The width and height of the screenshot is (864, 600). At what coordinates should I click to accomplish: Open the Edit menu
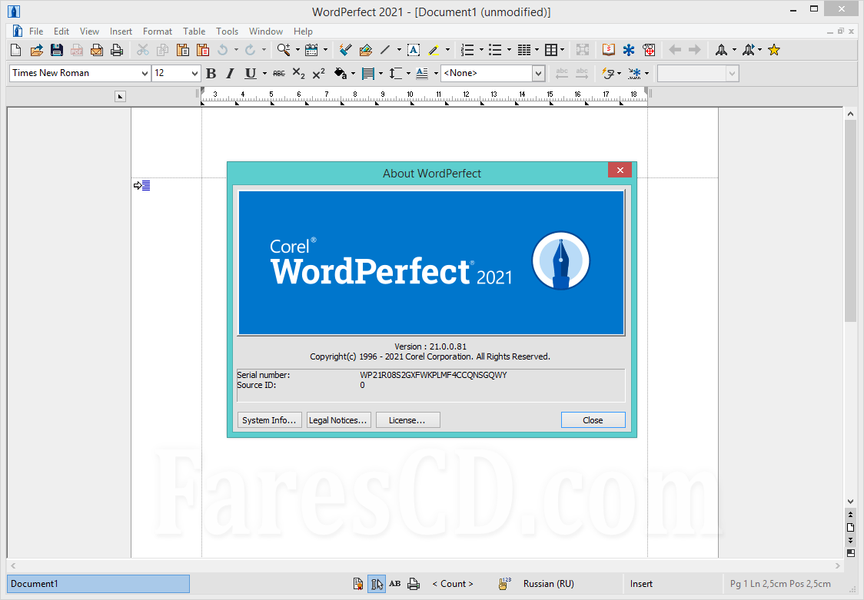click(x=61, y=31)
